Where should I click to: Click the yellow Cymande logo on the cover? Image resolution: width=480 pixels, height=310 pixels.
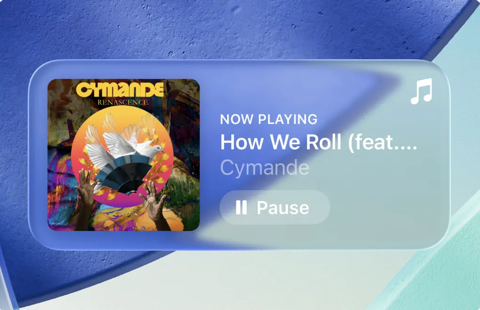click(x=120, y=90)
